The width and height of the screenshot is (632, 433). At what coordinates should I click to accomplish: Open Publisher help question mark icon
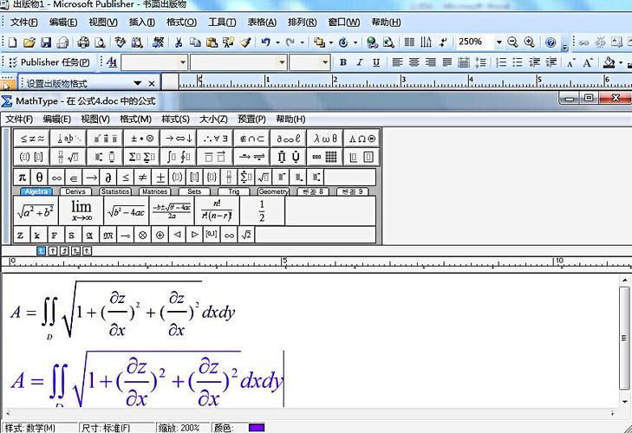click(x=551, y=42)
